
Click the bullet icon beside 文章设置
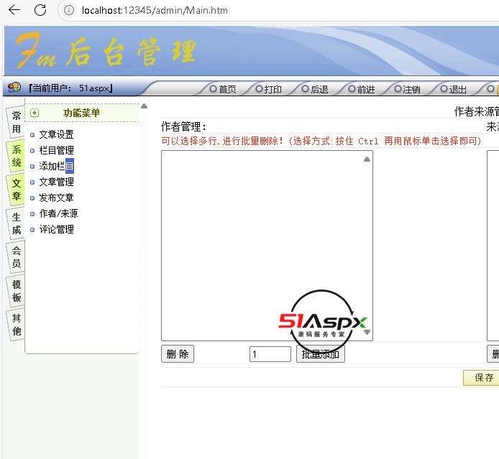(x=32, y=135)
